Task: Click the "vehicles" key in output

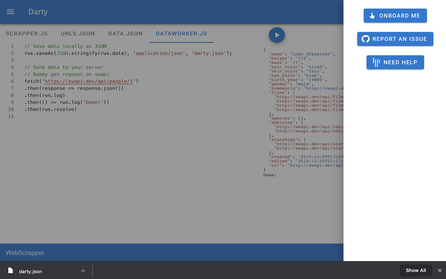Action: (x=282, y=122)
